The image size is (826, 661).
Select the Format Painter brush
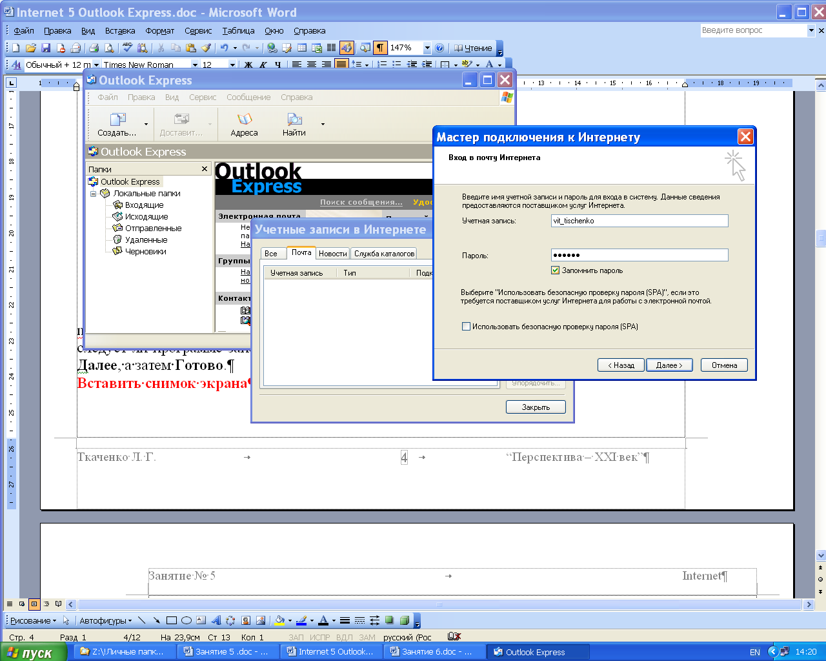[x=206, y=48]
